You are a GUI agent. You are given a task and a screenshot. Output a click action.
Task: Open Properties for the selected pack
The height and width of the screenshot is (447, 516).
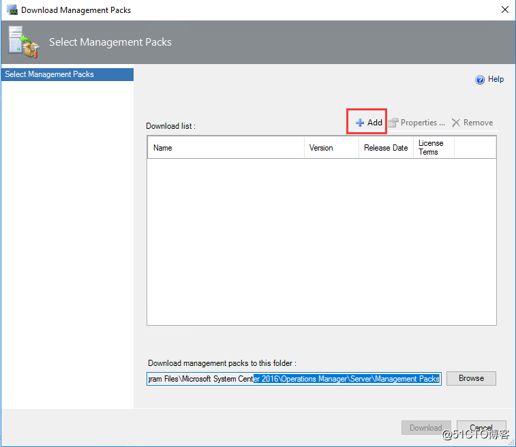coord(417,123)
